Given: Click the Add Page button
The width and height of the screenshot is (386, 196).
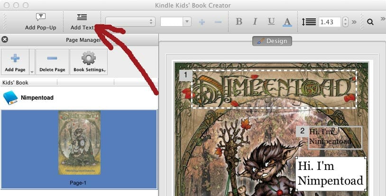Looking at the screenshot, I should pos(15,62).
